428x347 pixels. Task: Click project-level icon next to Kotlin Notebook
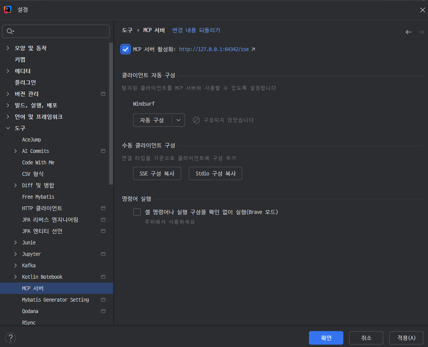click(x=103, y=277)
